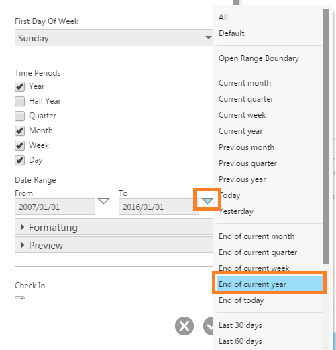Toggle the Week checkbox
This screenshot has width=336, height=350.
click(x=19, y=145)
